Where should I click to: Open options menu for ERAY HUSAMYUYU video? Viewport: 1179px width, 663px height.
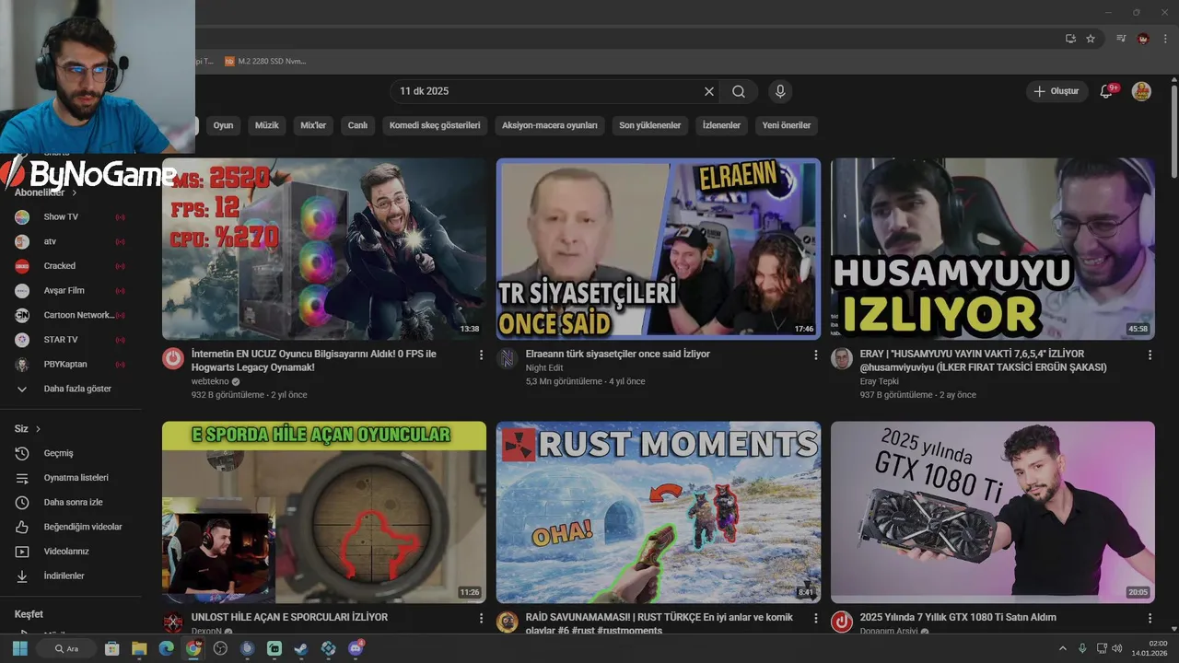pos(1150,355)
